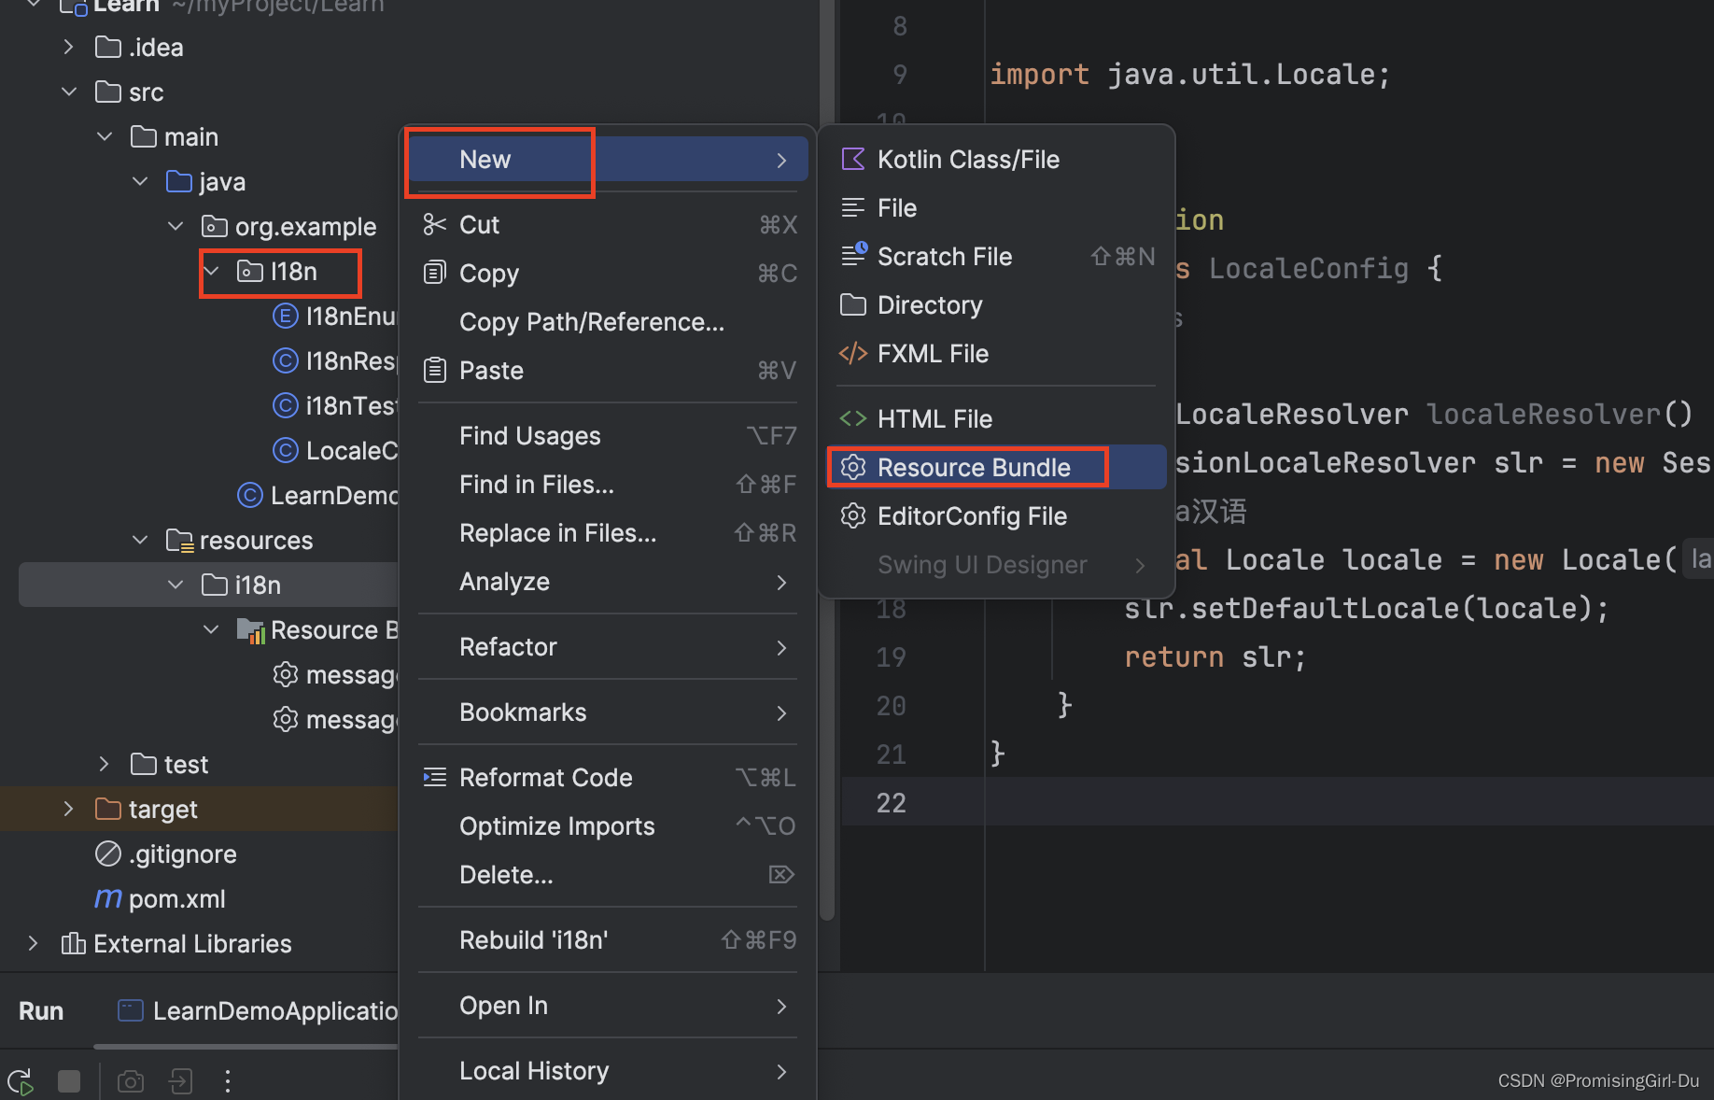The image size is (1714, 1100).
Task: Open the Local History submenu
Action: (609, 1071)
